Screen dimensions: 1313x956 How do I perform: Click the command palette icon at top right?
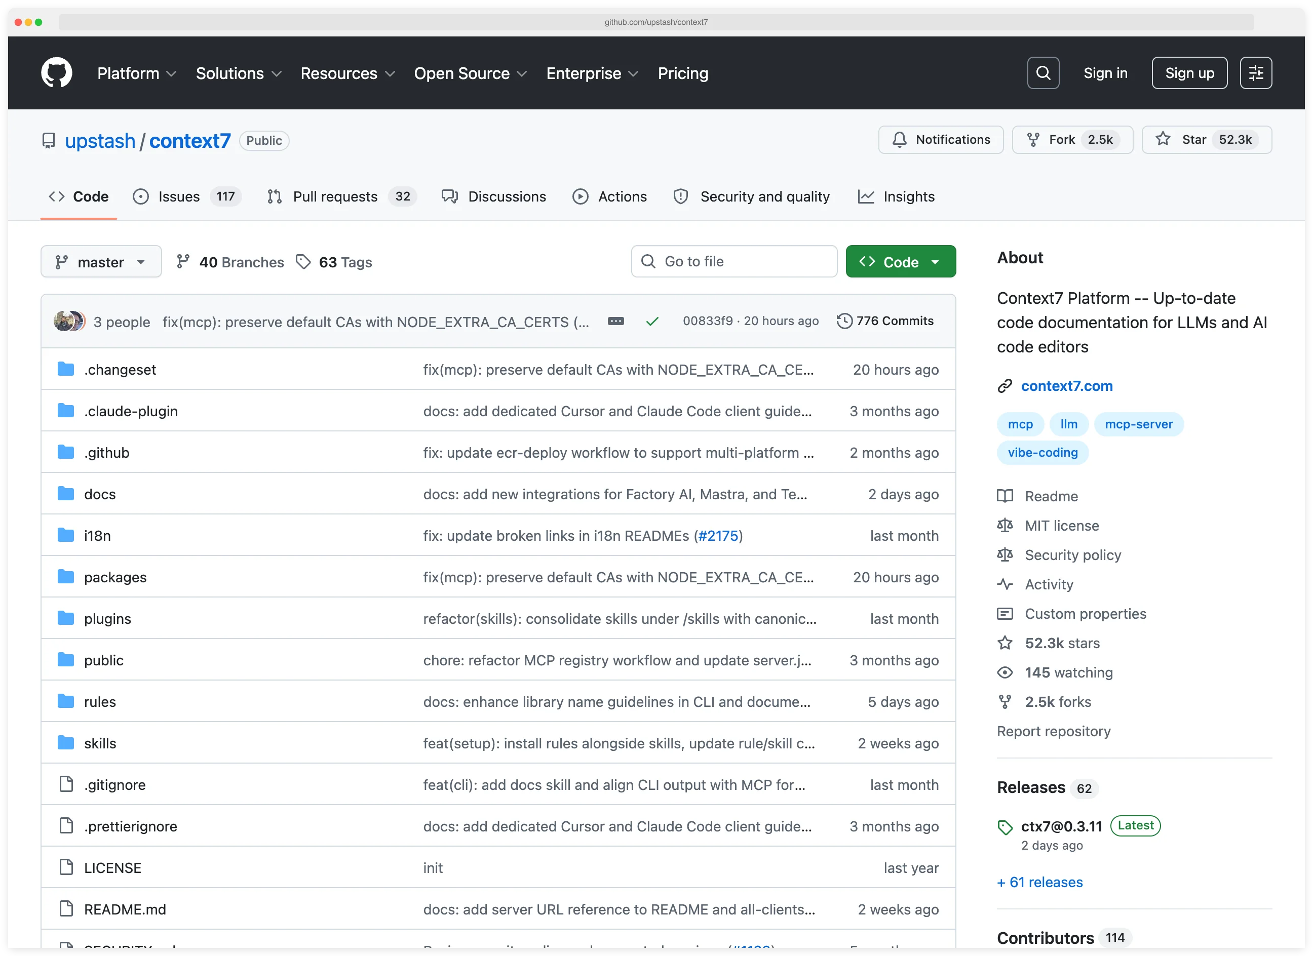click(1256, 72)
